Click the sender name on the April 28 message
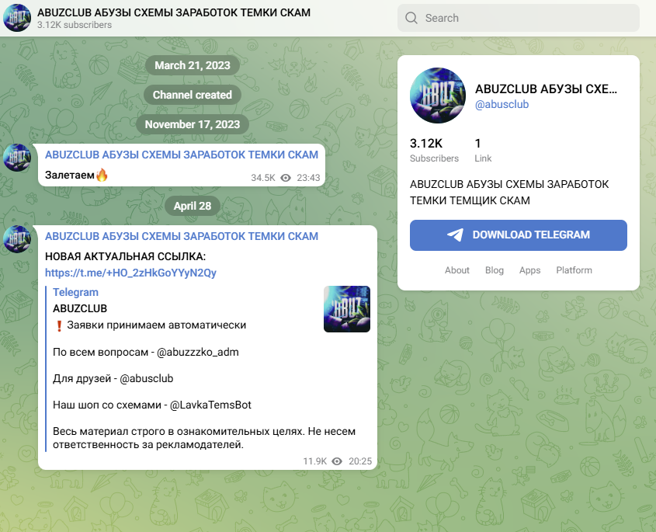The height and width of the screenshot is (532, 656). 182,236
